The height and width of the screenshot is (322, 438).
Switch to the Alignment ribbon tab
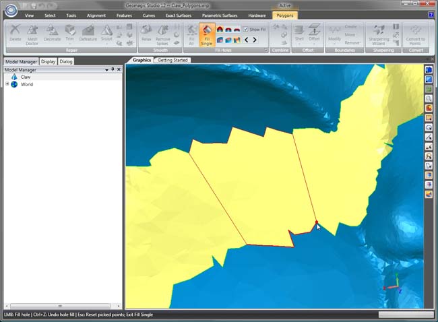coord(96,15)
